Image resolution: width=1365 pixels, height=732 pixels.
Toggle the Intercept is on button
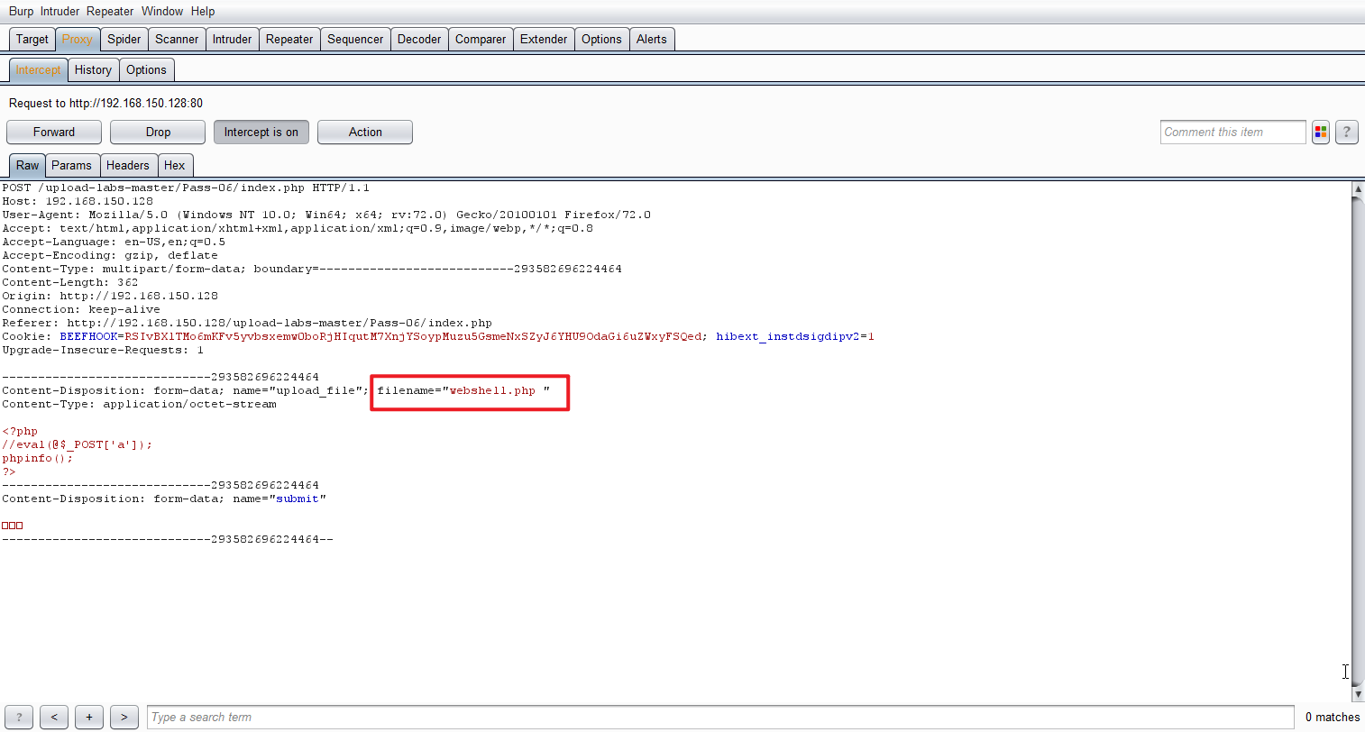[261, 132]
